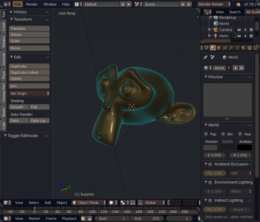
Task: Open the Render menu in the top bar
Action: coord(32,4)
